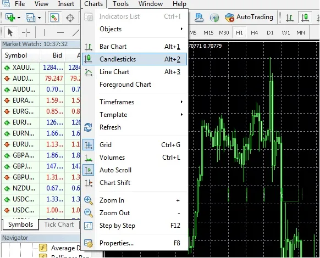The image size is (320, 258).
Task: Click the Bid column header
Action: pyautogui.click(x=52, y=55)
